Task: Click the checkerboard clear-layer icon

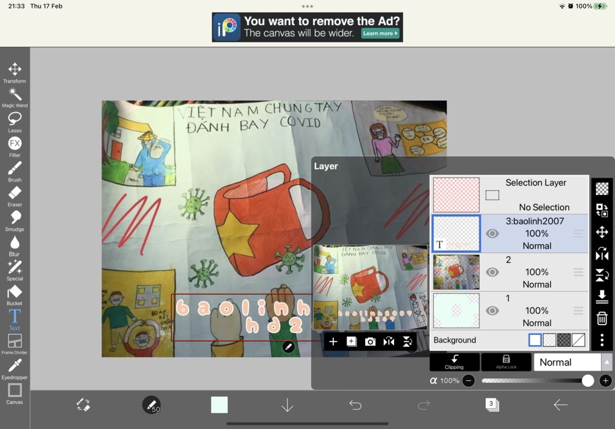Action: click(602, 188)
